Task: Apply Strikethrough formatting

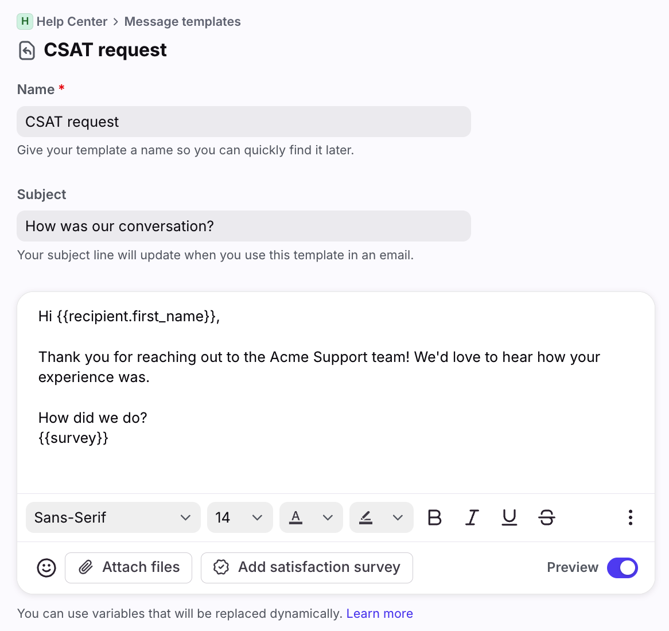Action: (547, 517)
